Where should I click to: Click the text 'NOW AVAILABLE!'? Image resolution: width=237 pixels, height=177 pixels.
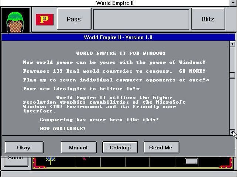(x=63, y=129)
